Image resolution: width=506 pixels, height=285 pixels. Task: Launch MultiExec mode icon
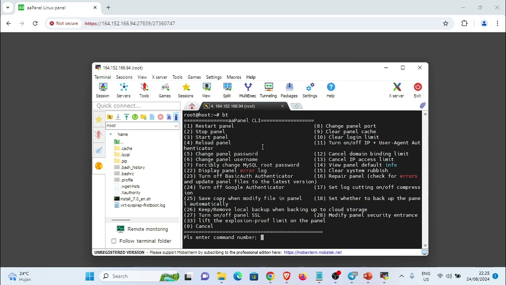(x=248, y=90)
